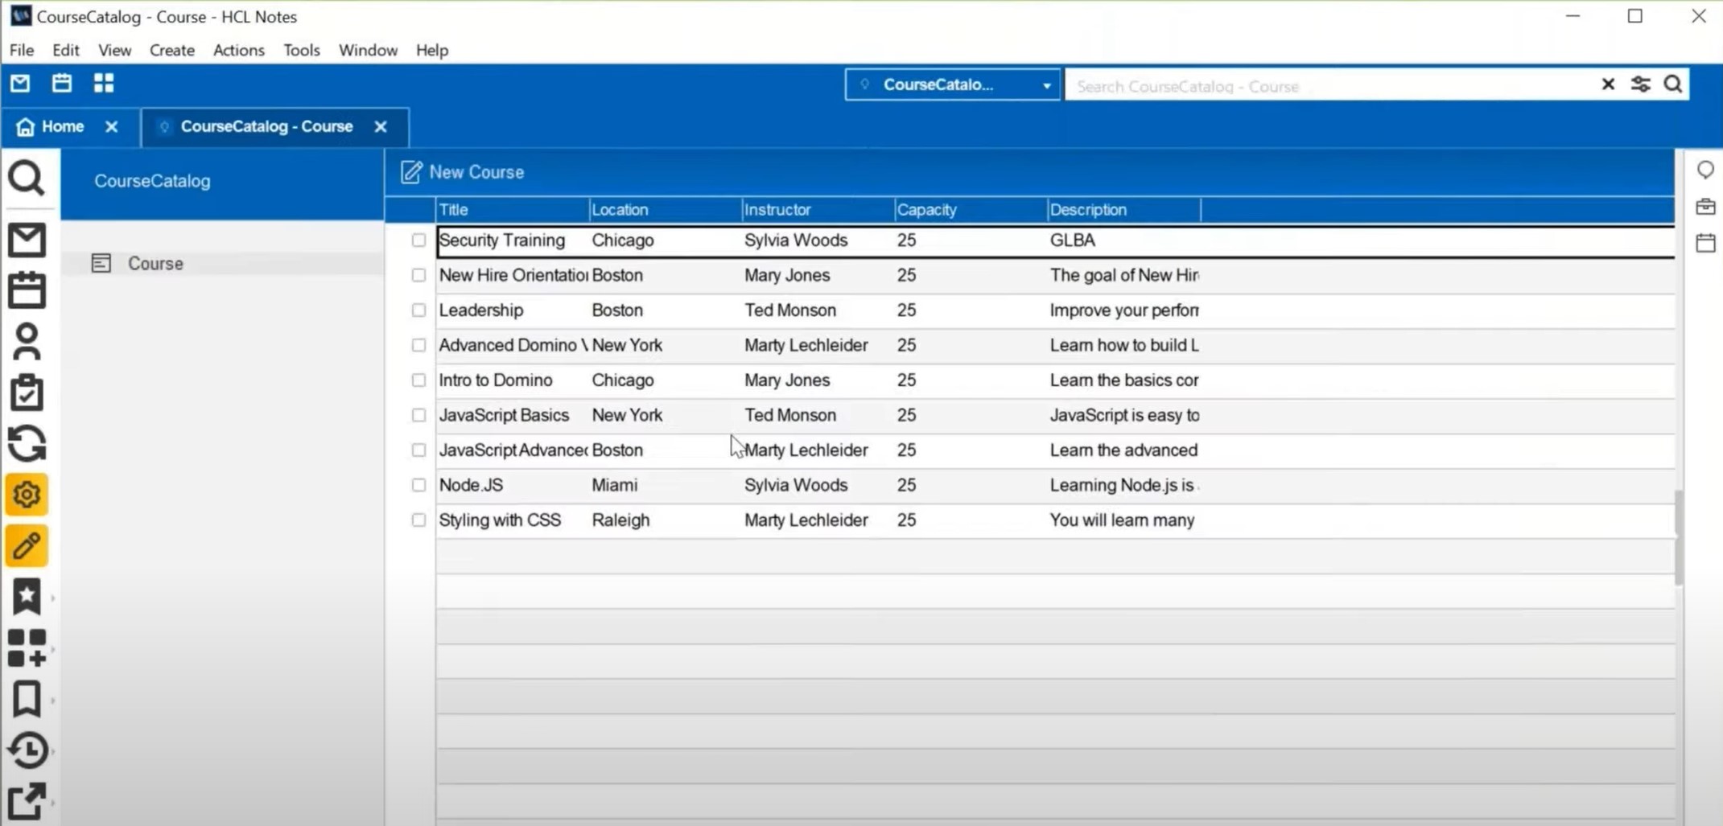Select Ted Monson in Leadership row

click(790, 310)
